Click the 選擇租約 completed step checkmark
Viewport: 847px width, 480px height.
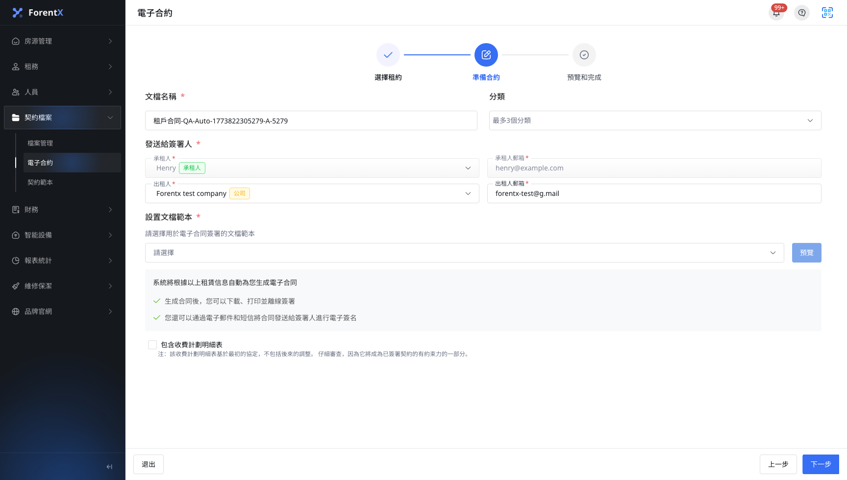[388, 55]
